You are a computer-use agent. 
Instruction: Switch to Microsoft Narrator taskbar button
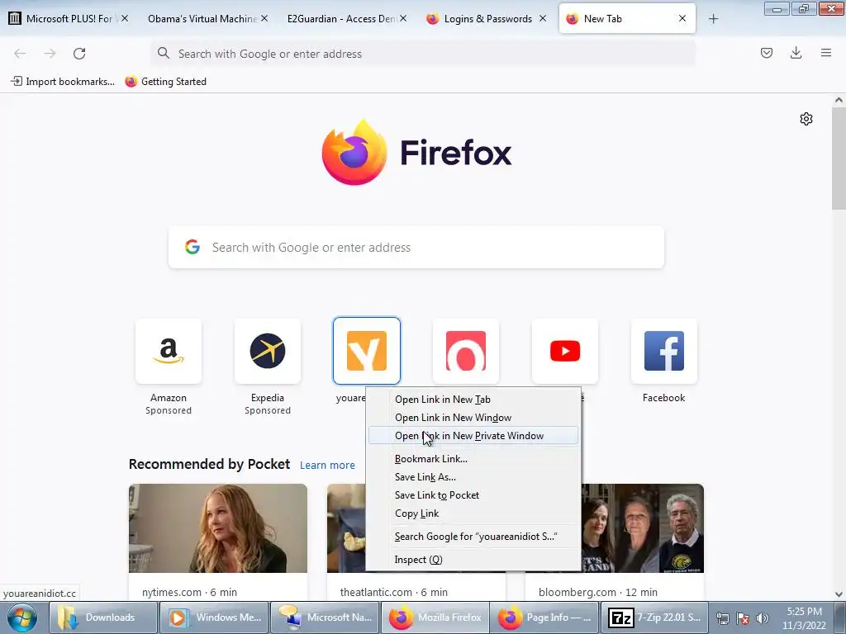[326, 617]
